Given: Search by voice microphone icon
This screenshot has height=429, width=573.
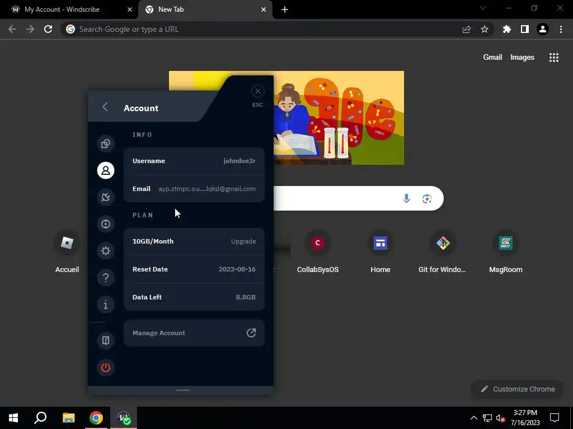Looking at the screenshot, I should (406, 198).
